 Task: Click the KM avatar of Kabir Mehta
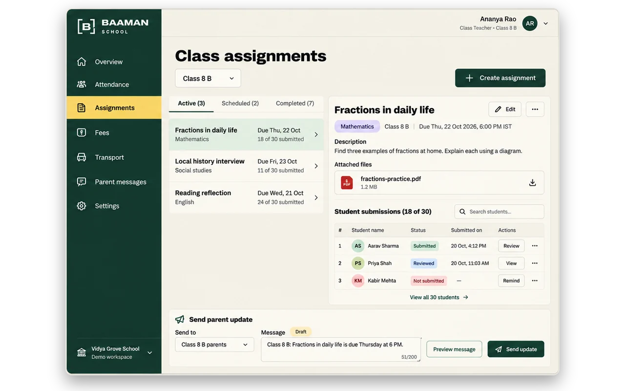(x=358, y=281)
